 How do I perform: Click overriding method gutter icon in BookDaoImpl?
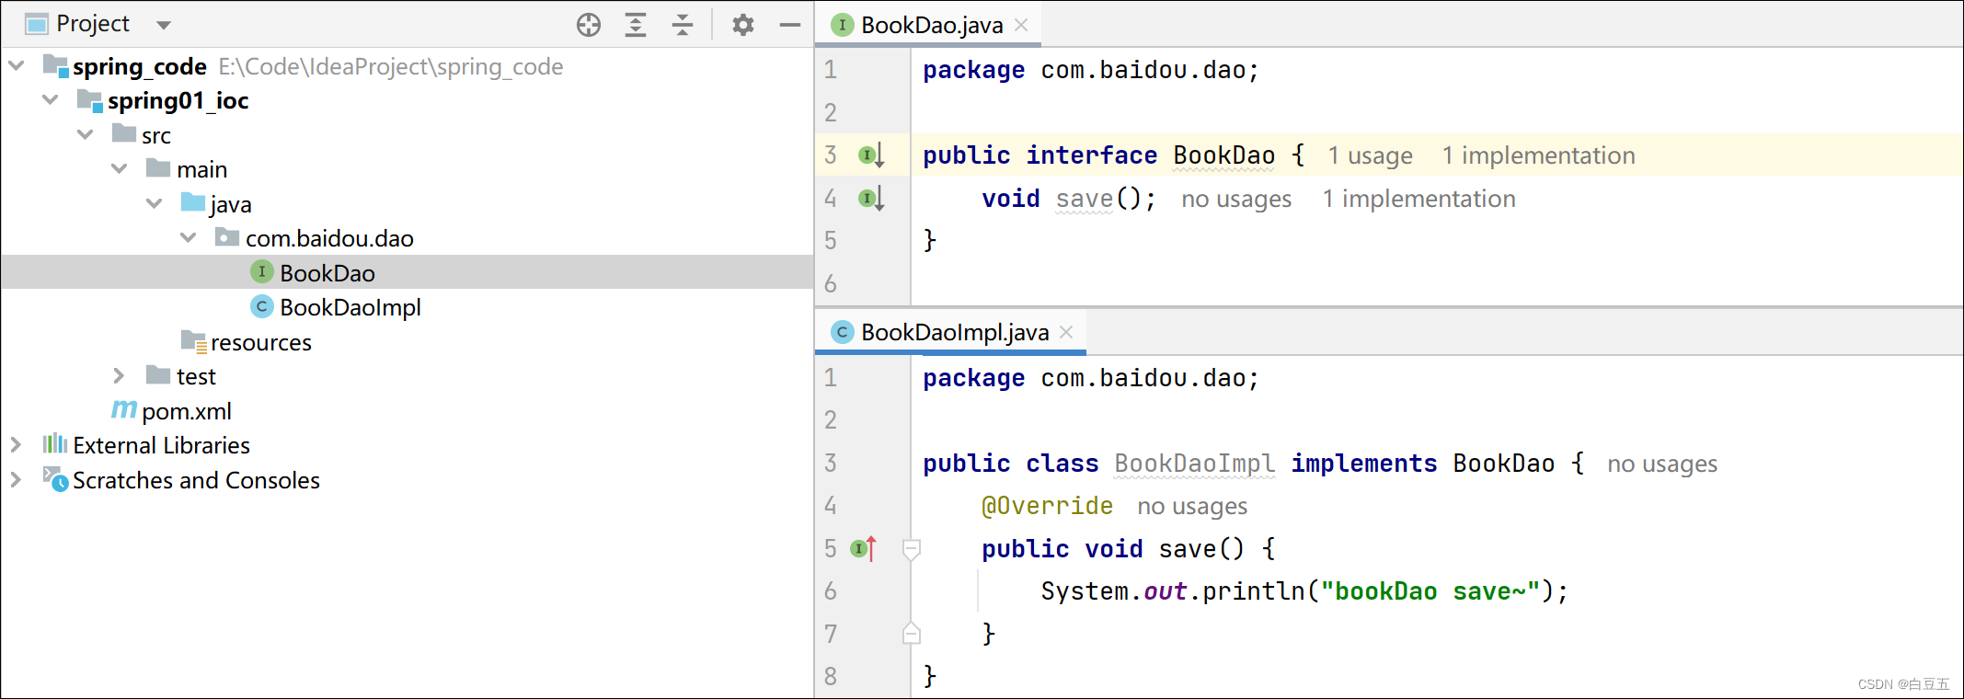pos(863,549)
